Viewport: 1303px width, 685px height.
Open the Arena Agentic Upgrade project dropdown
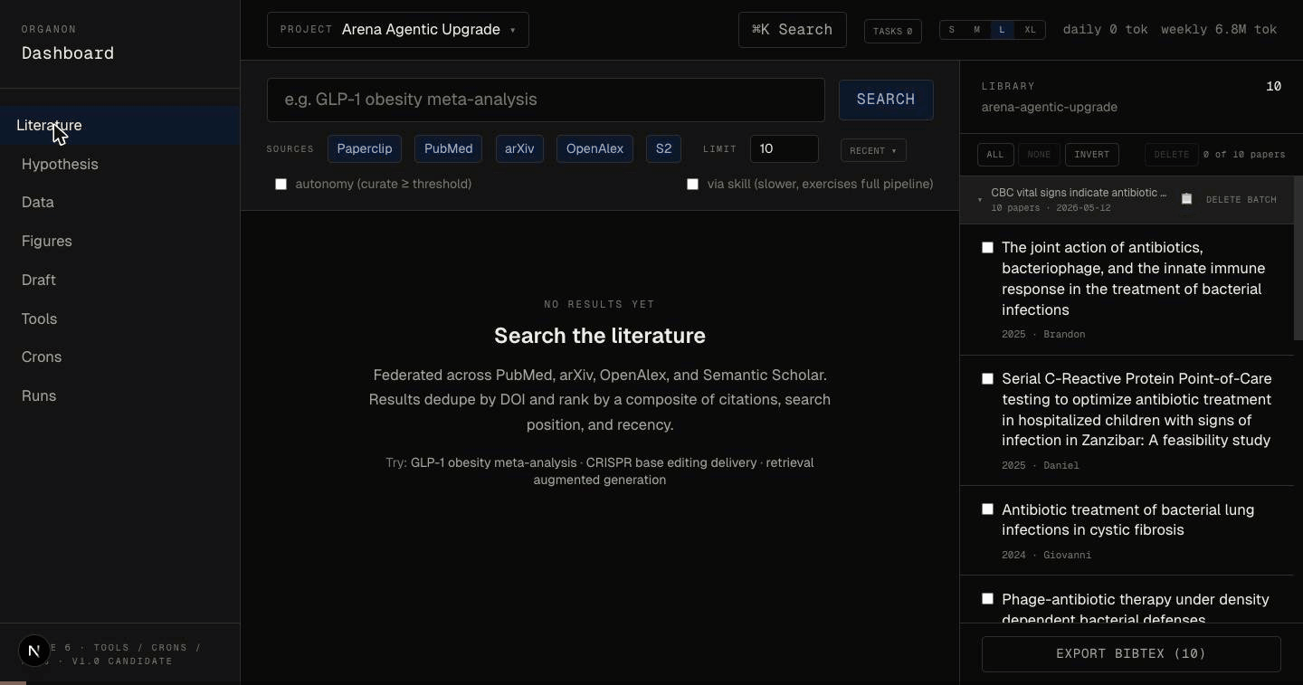pyautogui.click(x=398, y=30)
